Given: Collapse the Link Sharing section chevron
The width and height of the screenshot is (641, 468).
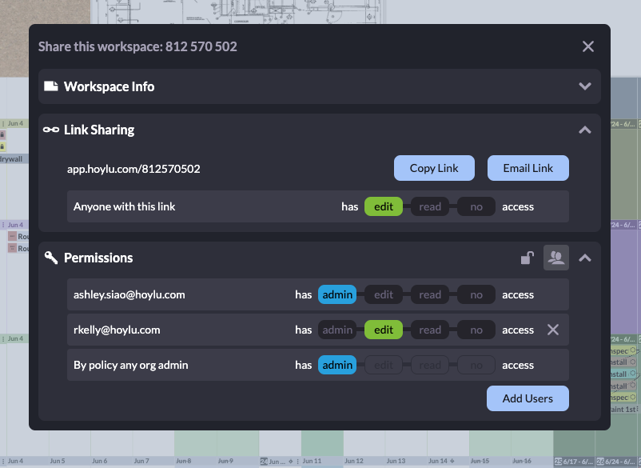Looking at the screenshot, I should click(585, 130).
